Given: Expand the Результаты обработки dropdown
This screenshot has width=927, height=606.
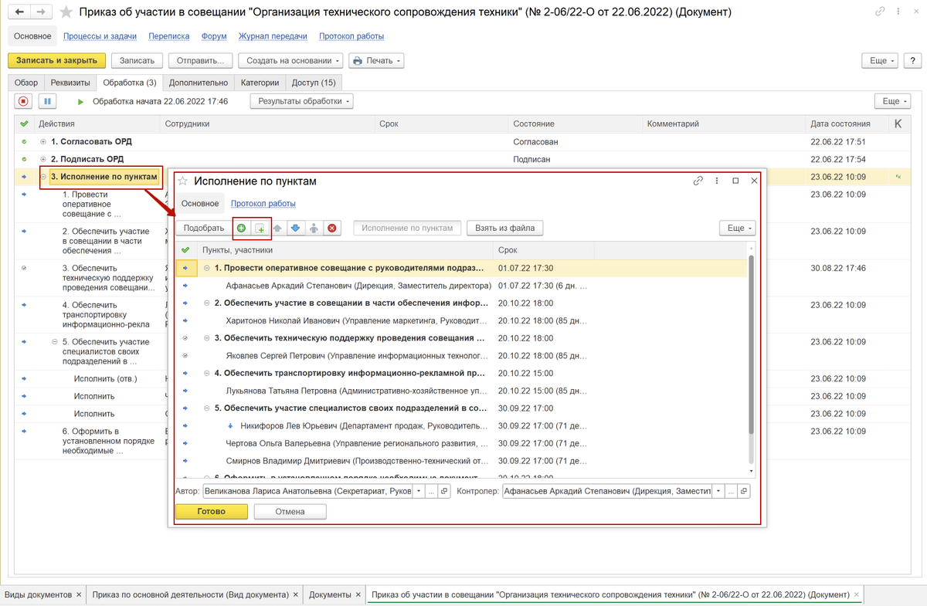Looking at the screenshot, I should (x=301, y=101).
